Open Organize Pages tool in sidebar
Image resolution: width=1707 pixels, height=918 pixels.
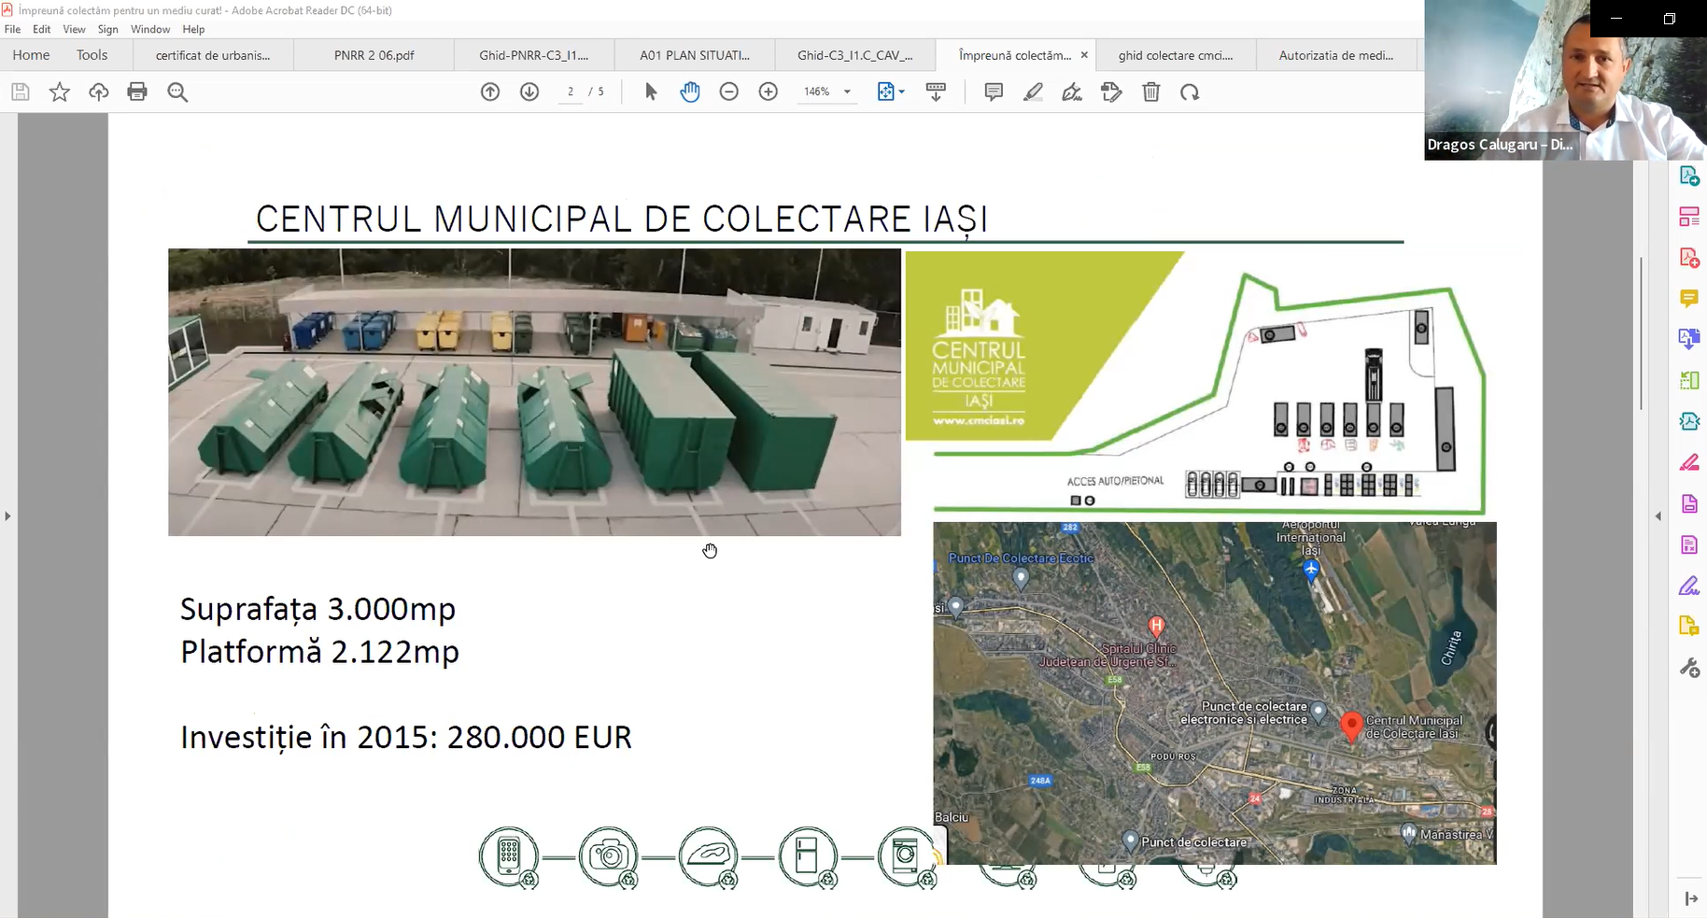point(1689,217)
